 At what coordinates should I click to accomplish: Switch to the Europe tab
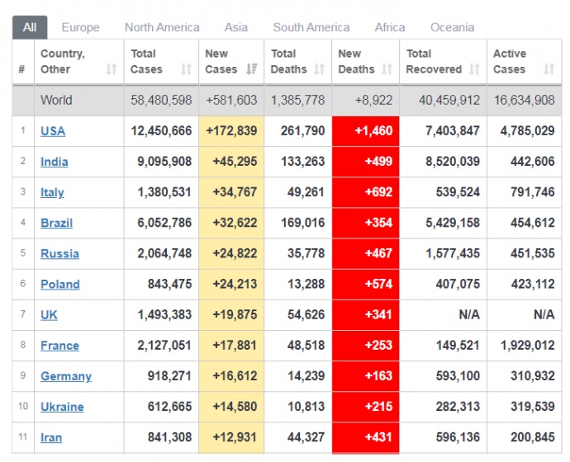[80, 27]
